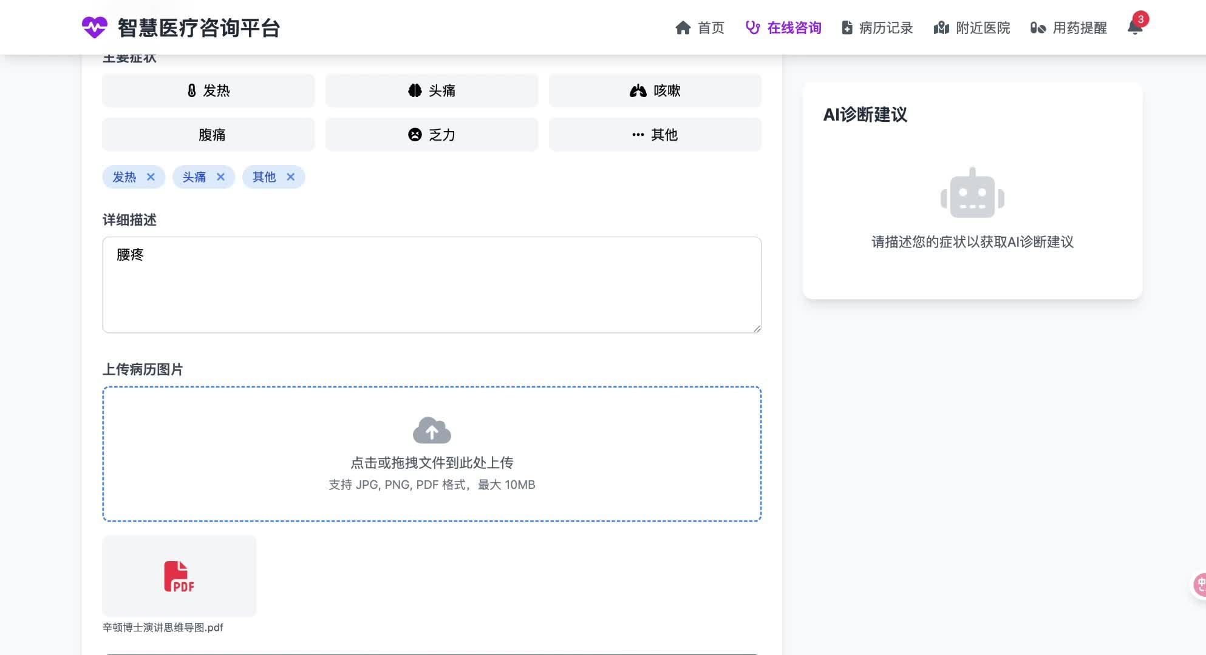Click the lungs icon in 咳嗽 button
This screenshot has height=655, width=1206.
point(638,91)
